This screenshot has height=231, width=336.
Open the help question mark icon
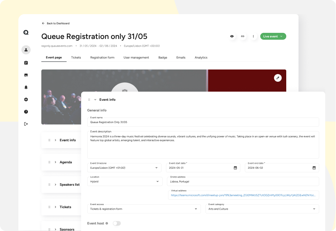[26, 111]
